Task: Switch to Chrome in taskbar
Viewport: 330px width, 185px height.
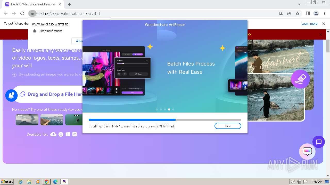Action: pyautogui.click(x=47, y=182)
